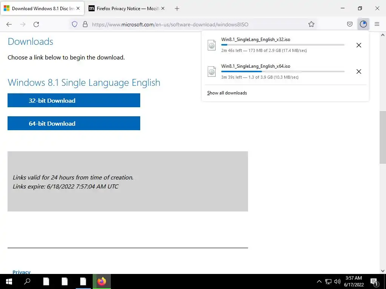
Task: Open Show all downloads
Action: (227, 93)
